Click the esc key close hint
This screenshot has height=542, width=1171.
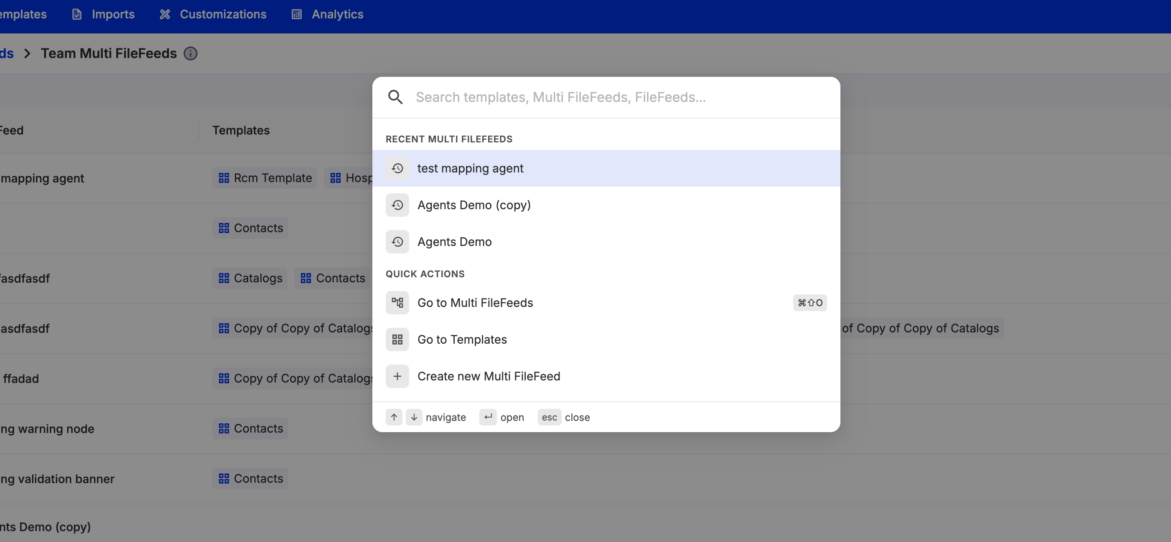[x=549, y=417]
